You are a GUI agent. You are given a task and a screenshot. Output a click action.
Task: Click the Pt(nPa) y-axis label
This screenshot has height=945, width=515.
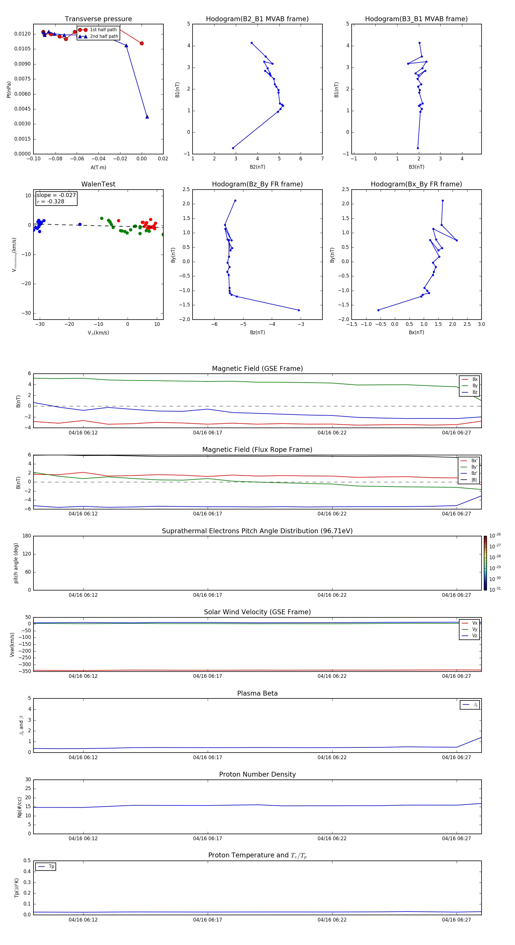9,90
